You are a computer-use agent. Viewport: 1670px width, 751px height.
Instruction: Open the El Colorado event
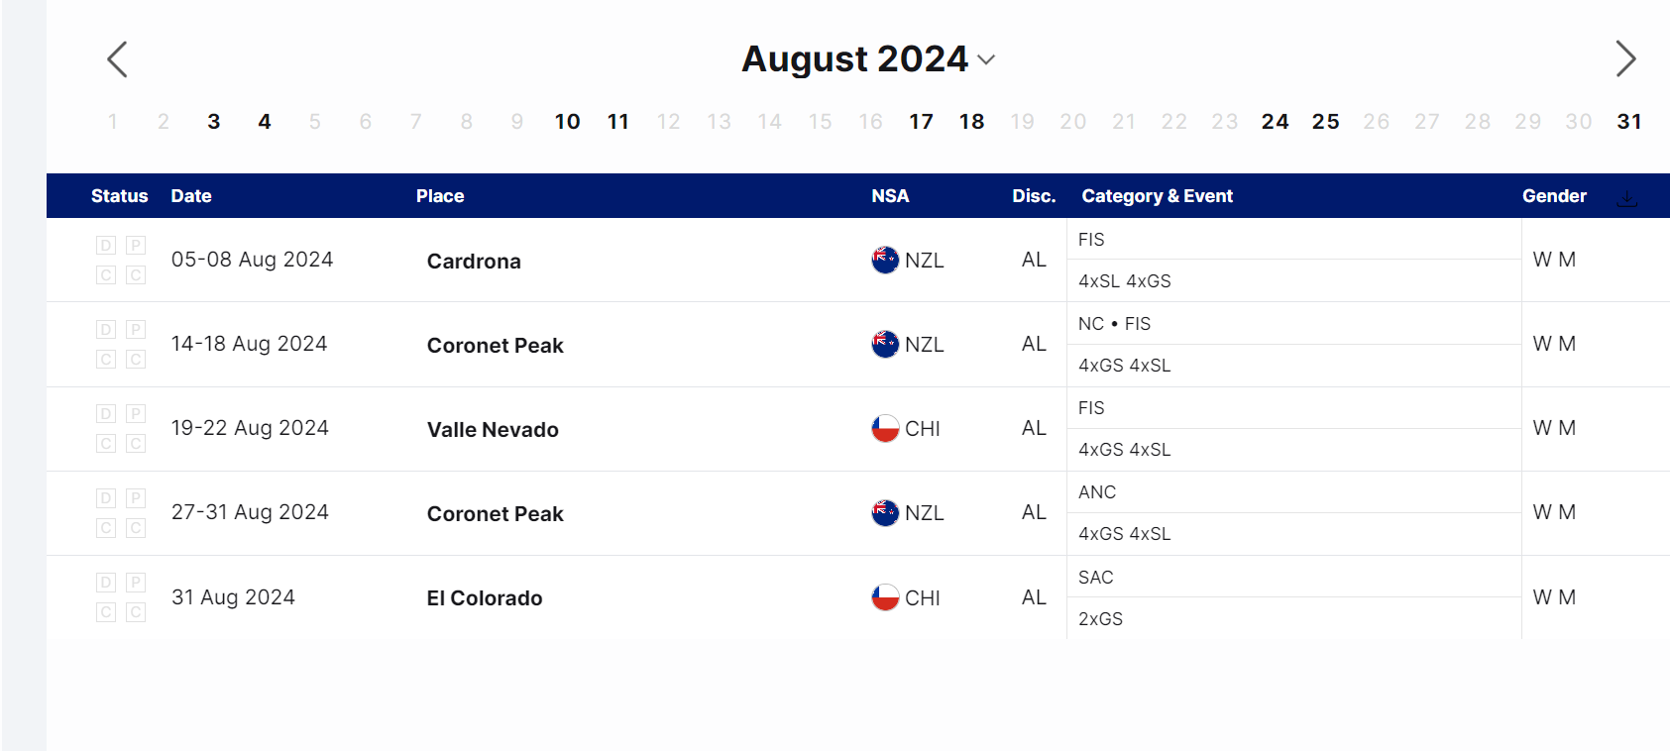click(x=485, y=598)
